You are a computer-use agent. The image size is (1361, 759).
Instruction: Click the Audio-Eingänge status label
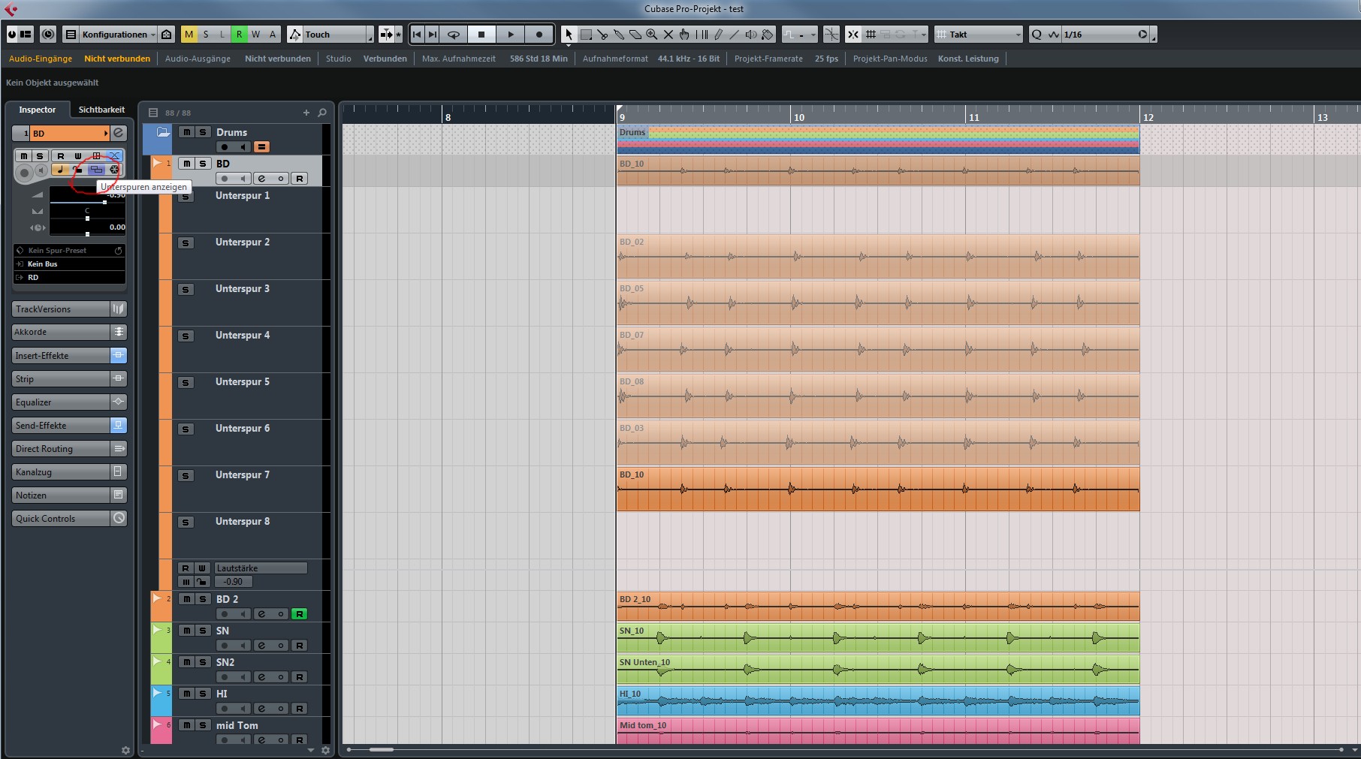coord(41,59)
